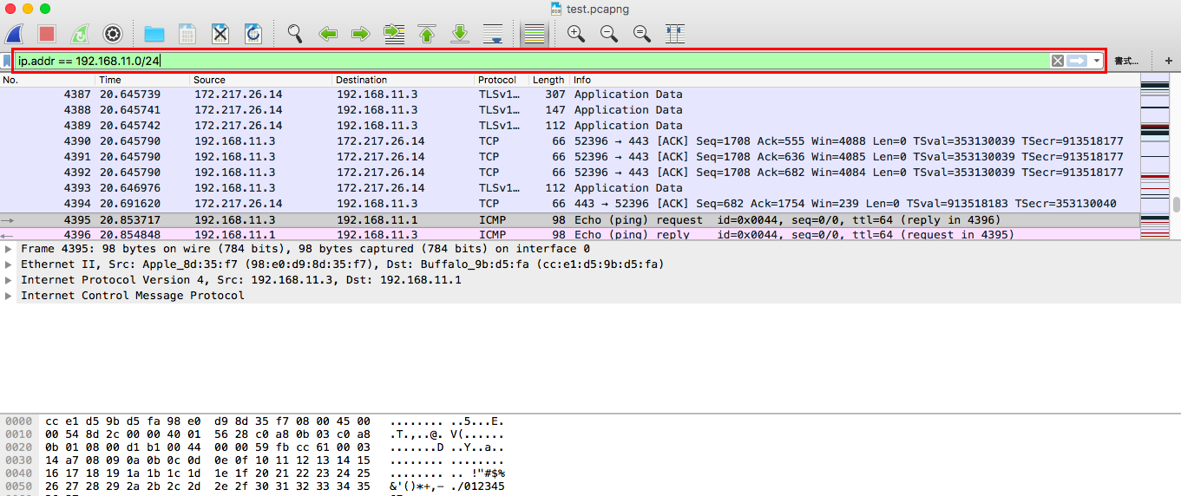
Task: Go back in packet history (left arrow)
Action: [328, 34]
